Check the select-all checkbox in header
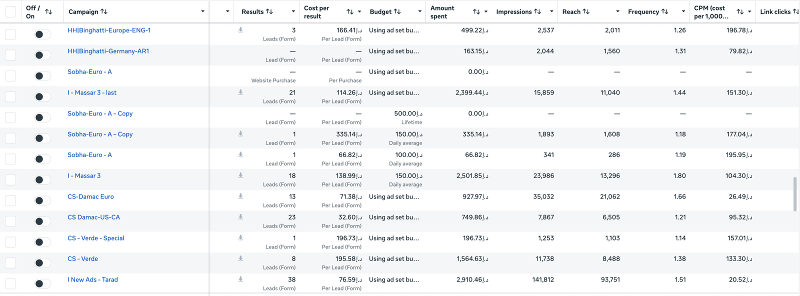 pyautogui.click(x=10, y=11)
